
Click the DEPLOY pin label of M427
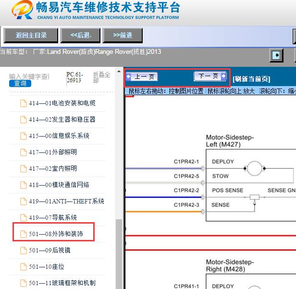pos(223,162)
